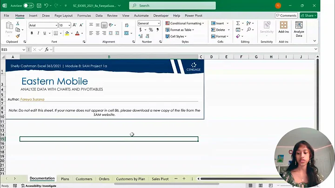Viewport: 335px width, 188px height.
Task: Expand Conditional Formatting menu
Action: [185, 23]
